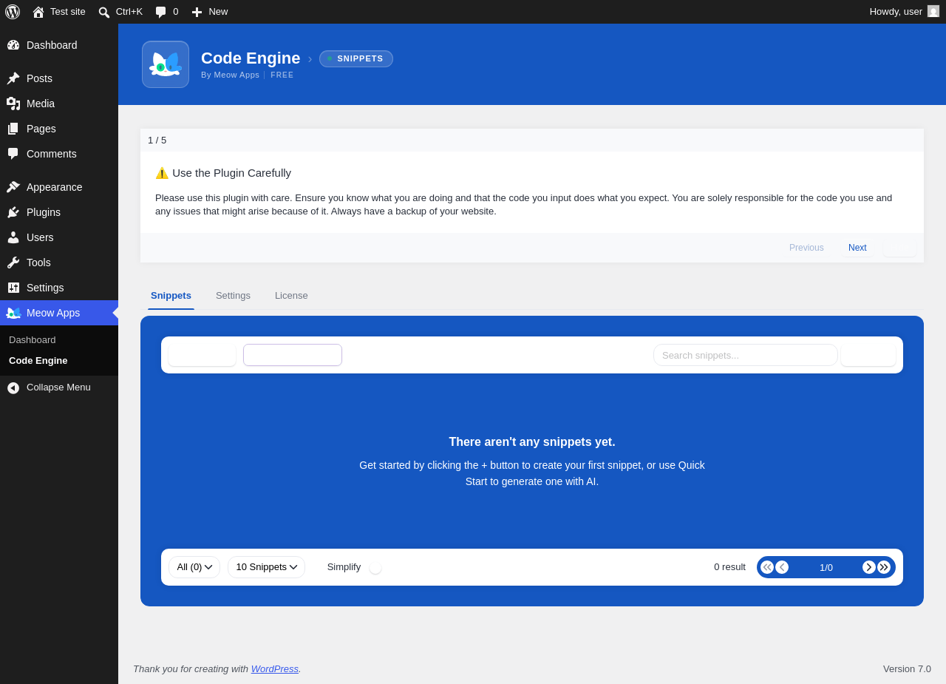946x684 pixels.
Task: Follow the WordPress link in the footer
Action: (x=275, y=669)
